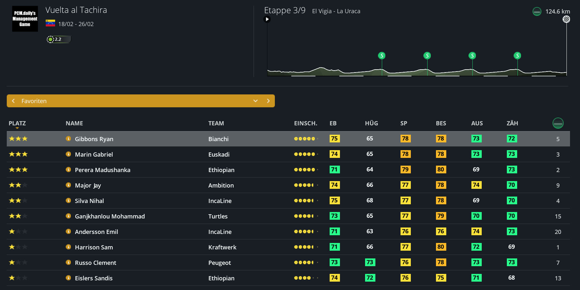The height and width of the screenshot is (290, 580).
Task: Click the Kraftwerk team name
Action: pyautogui.click(x=222, y=247)
